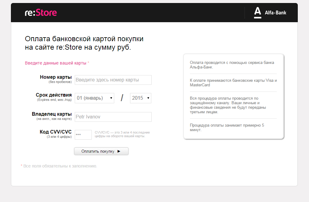Open the expiry month dropdown
This screenshot has width=309, height=202.
(x=94, y=98)
